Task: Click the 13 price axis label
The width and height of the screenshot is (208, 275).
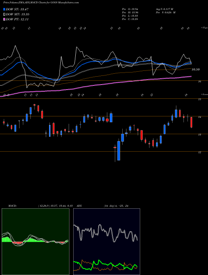Action: pos(199,135)
